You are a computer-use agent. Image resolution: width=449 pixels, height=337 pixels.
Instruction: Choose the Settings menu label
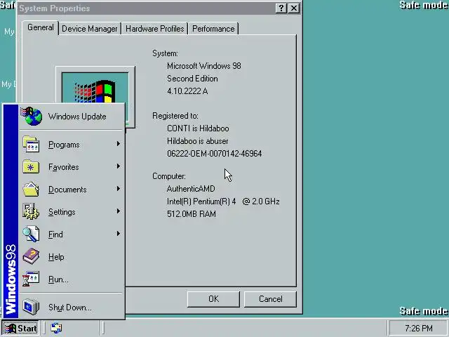point(62,212)
